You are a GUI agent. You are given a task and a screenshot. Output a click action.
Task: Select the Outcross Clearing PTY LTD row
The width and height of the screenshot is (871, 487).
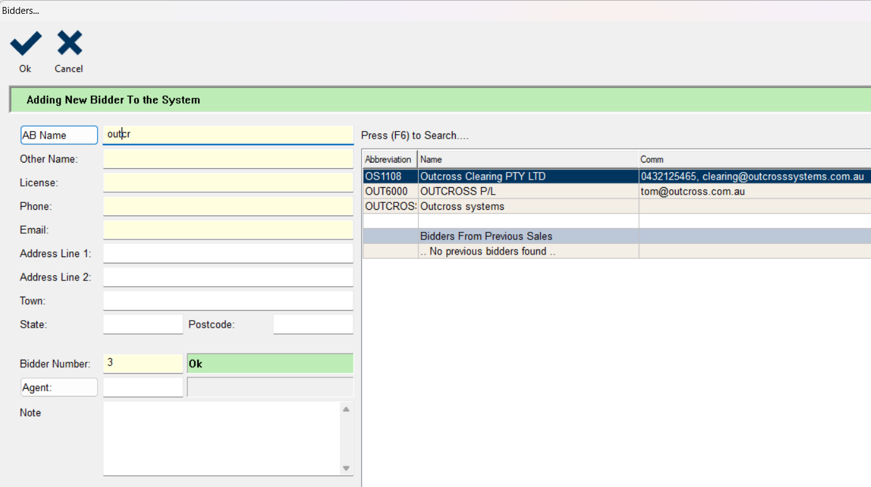tap(482, 176)
